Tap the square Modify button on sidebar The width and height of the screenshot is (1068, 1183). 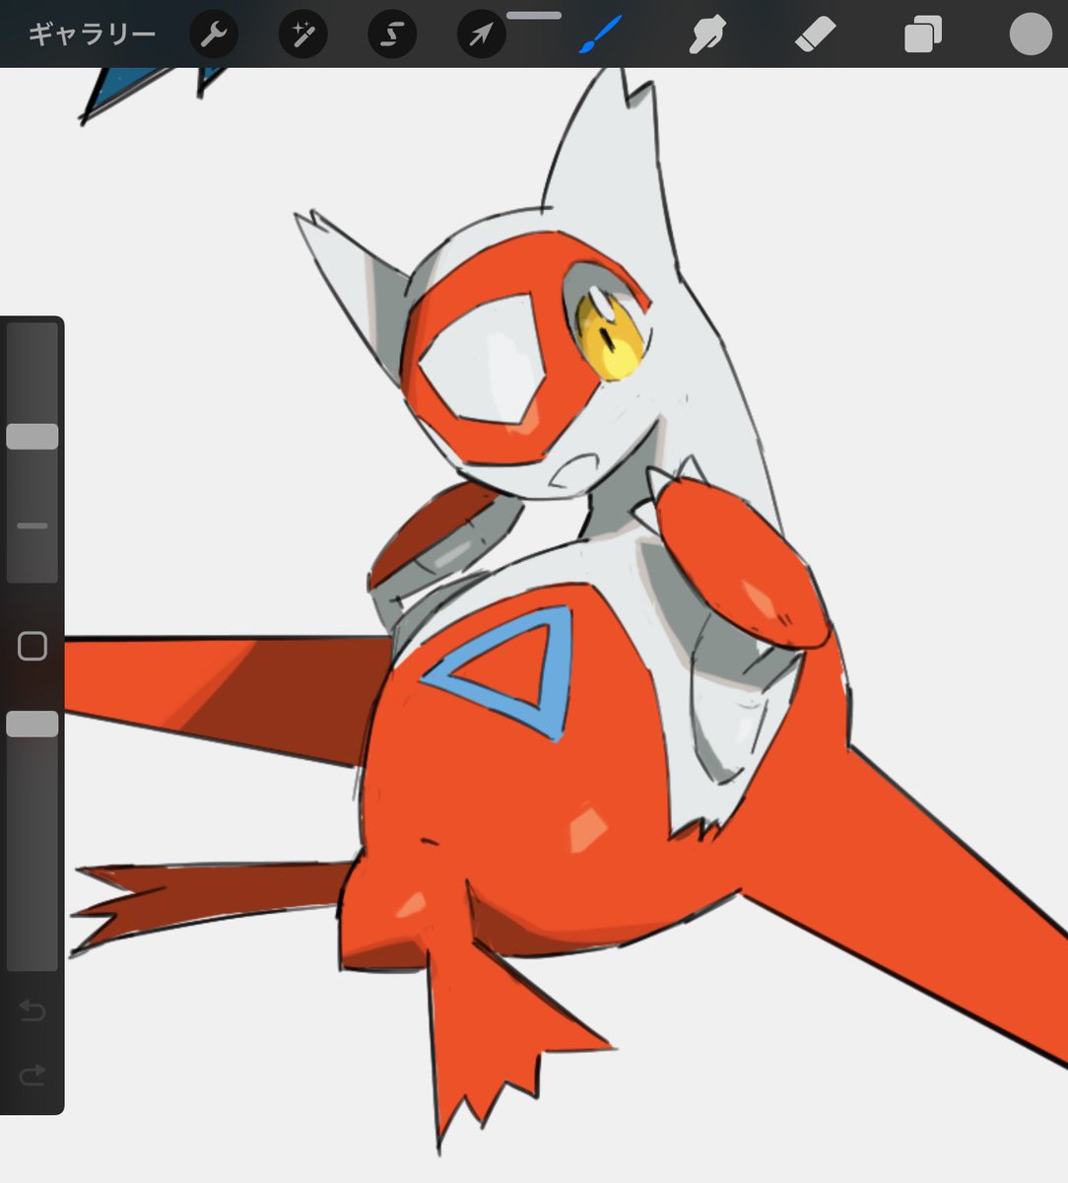tap(33, 647)
